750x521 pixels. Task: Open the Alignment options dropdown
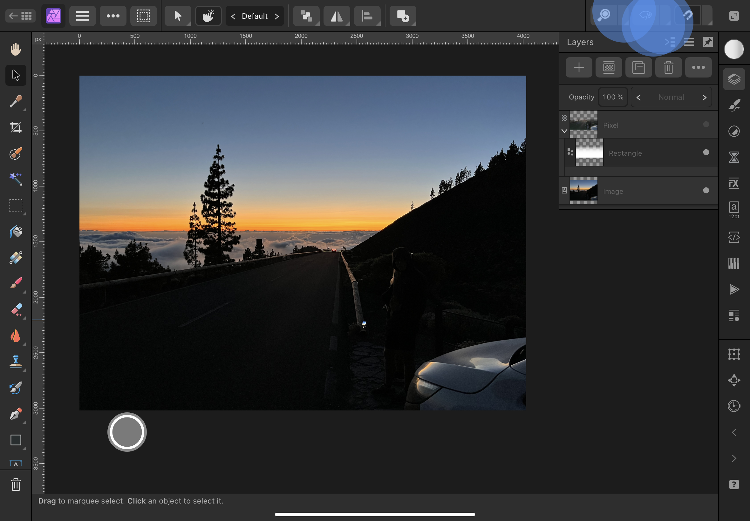(x=367, y=16)
